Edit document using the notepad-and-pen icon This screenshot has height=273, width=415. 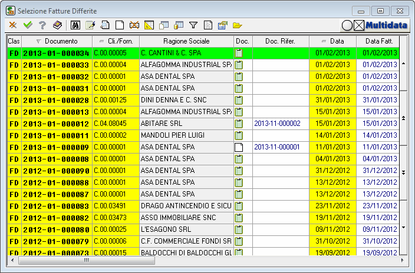coord(90,25)
